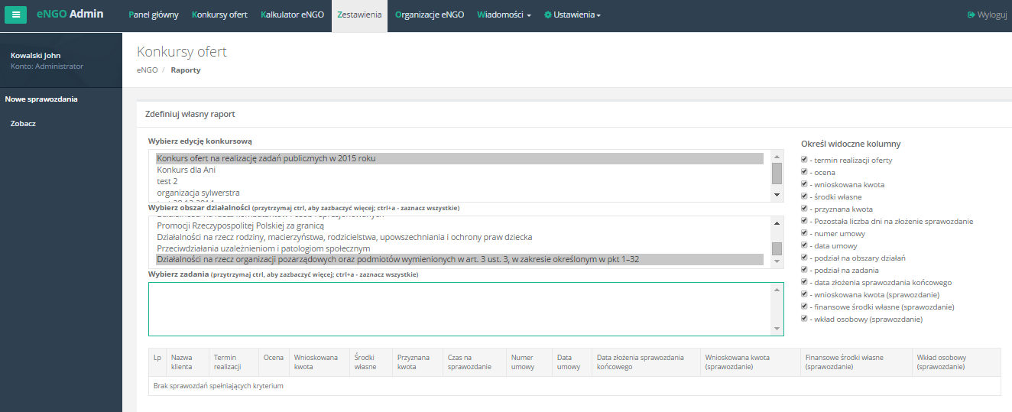Viewport: 1012px width, 412px height.
Task: Open Zobacz in the sidebar
Action: tap(23, 123)
